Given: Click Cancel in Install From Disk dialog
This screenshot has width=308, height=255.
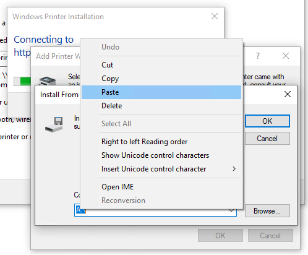Looking at the screenshot, I should point(267,139).
